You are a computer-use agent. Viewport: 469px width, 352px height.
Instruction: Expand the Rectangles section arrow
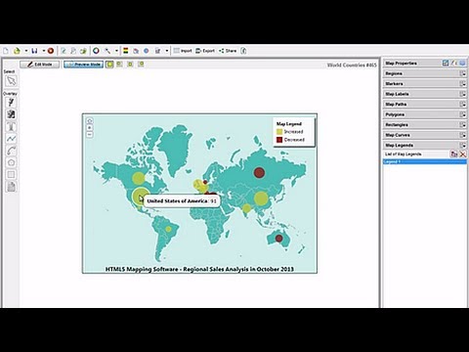pyautogui.click(x=463, y=125)
